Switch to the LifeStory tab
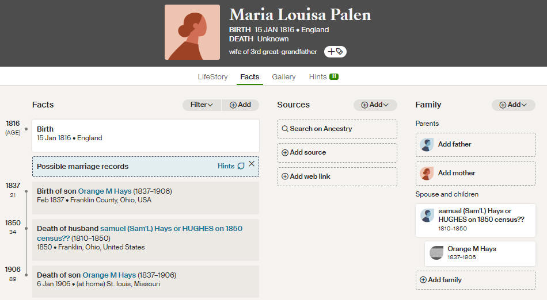 (x=213, y=76)
